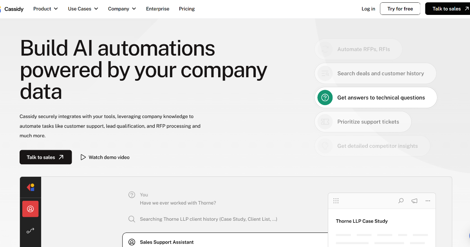This screenshot has height=247, width=470.
Task: Go to the Enterprise page
Action: point(157,9)
